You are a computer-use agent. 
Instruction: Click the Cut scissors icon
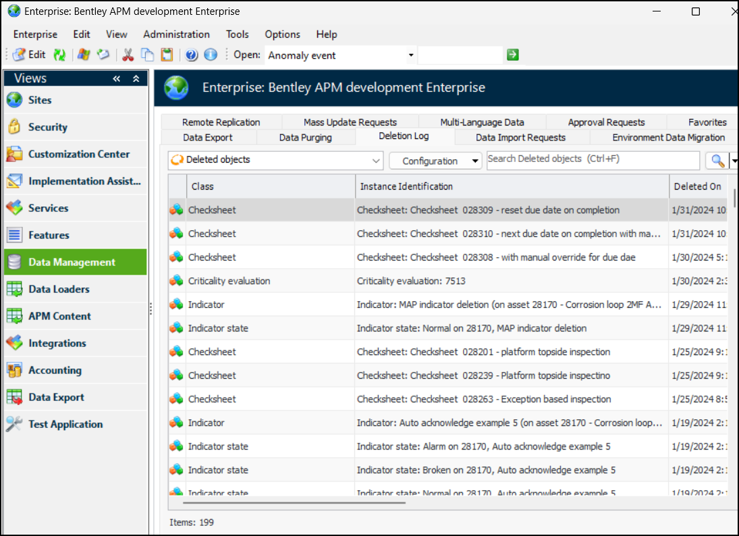coord(128,55)
